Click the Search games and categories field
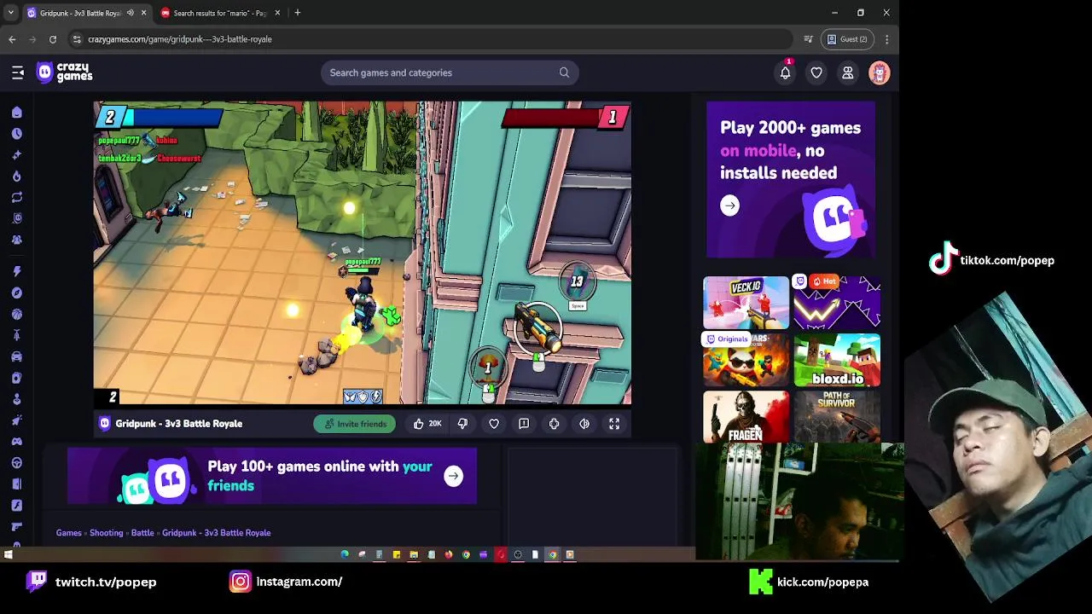This screenshot has width=1092, height=614. coord(450,72)
